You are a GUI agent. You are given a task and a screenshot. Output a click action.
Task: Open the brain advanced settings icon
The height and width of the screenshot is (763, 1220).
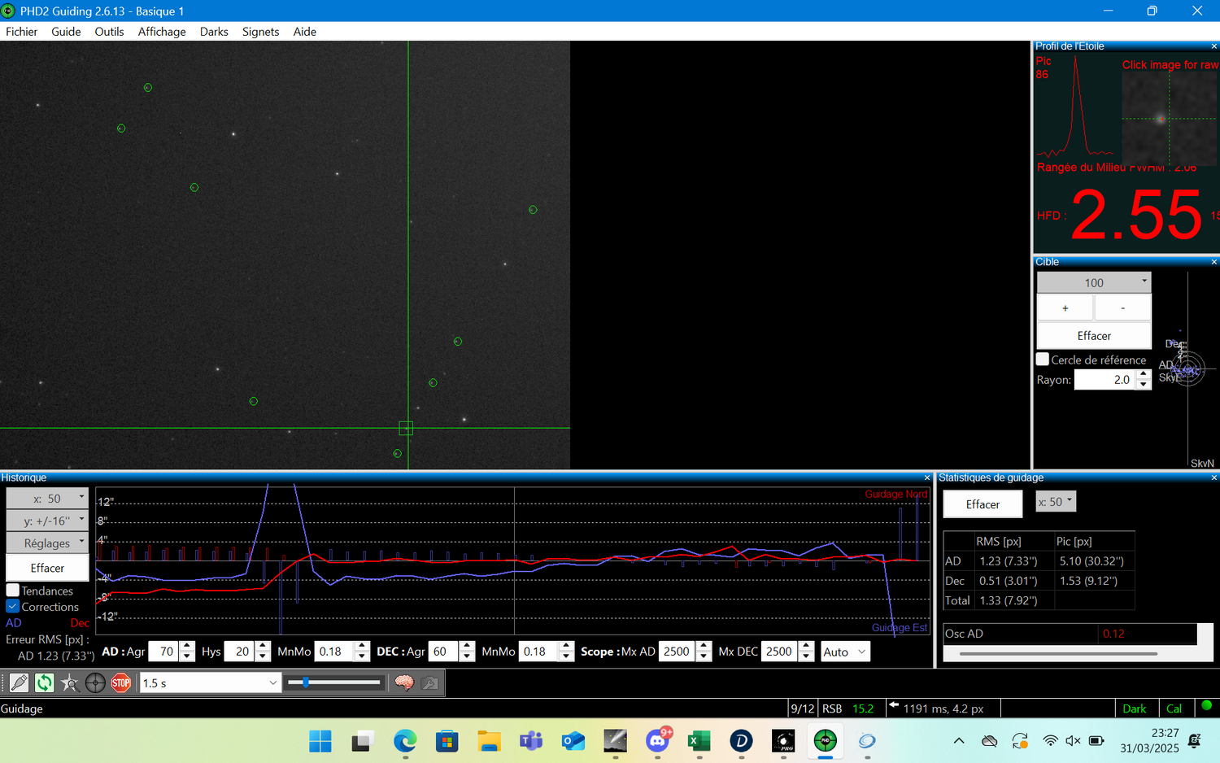404,683
